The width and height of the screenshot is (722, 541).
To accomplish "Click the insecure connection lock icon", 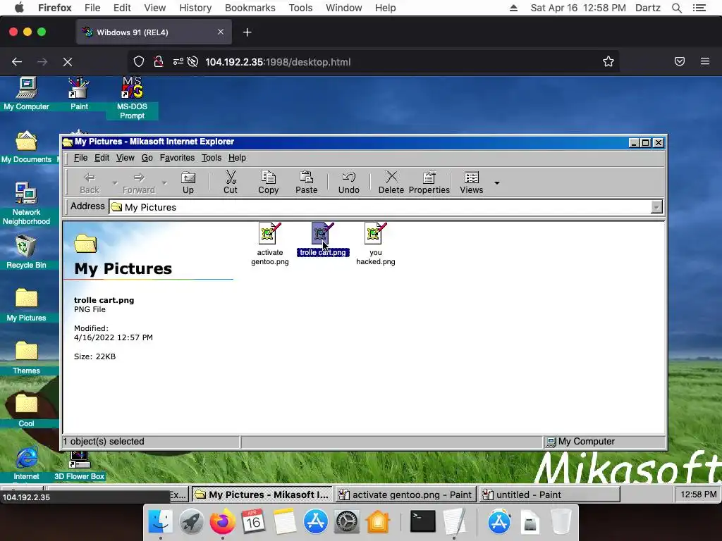I will [159, 62].
